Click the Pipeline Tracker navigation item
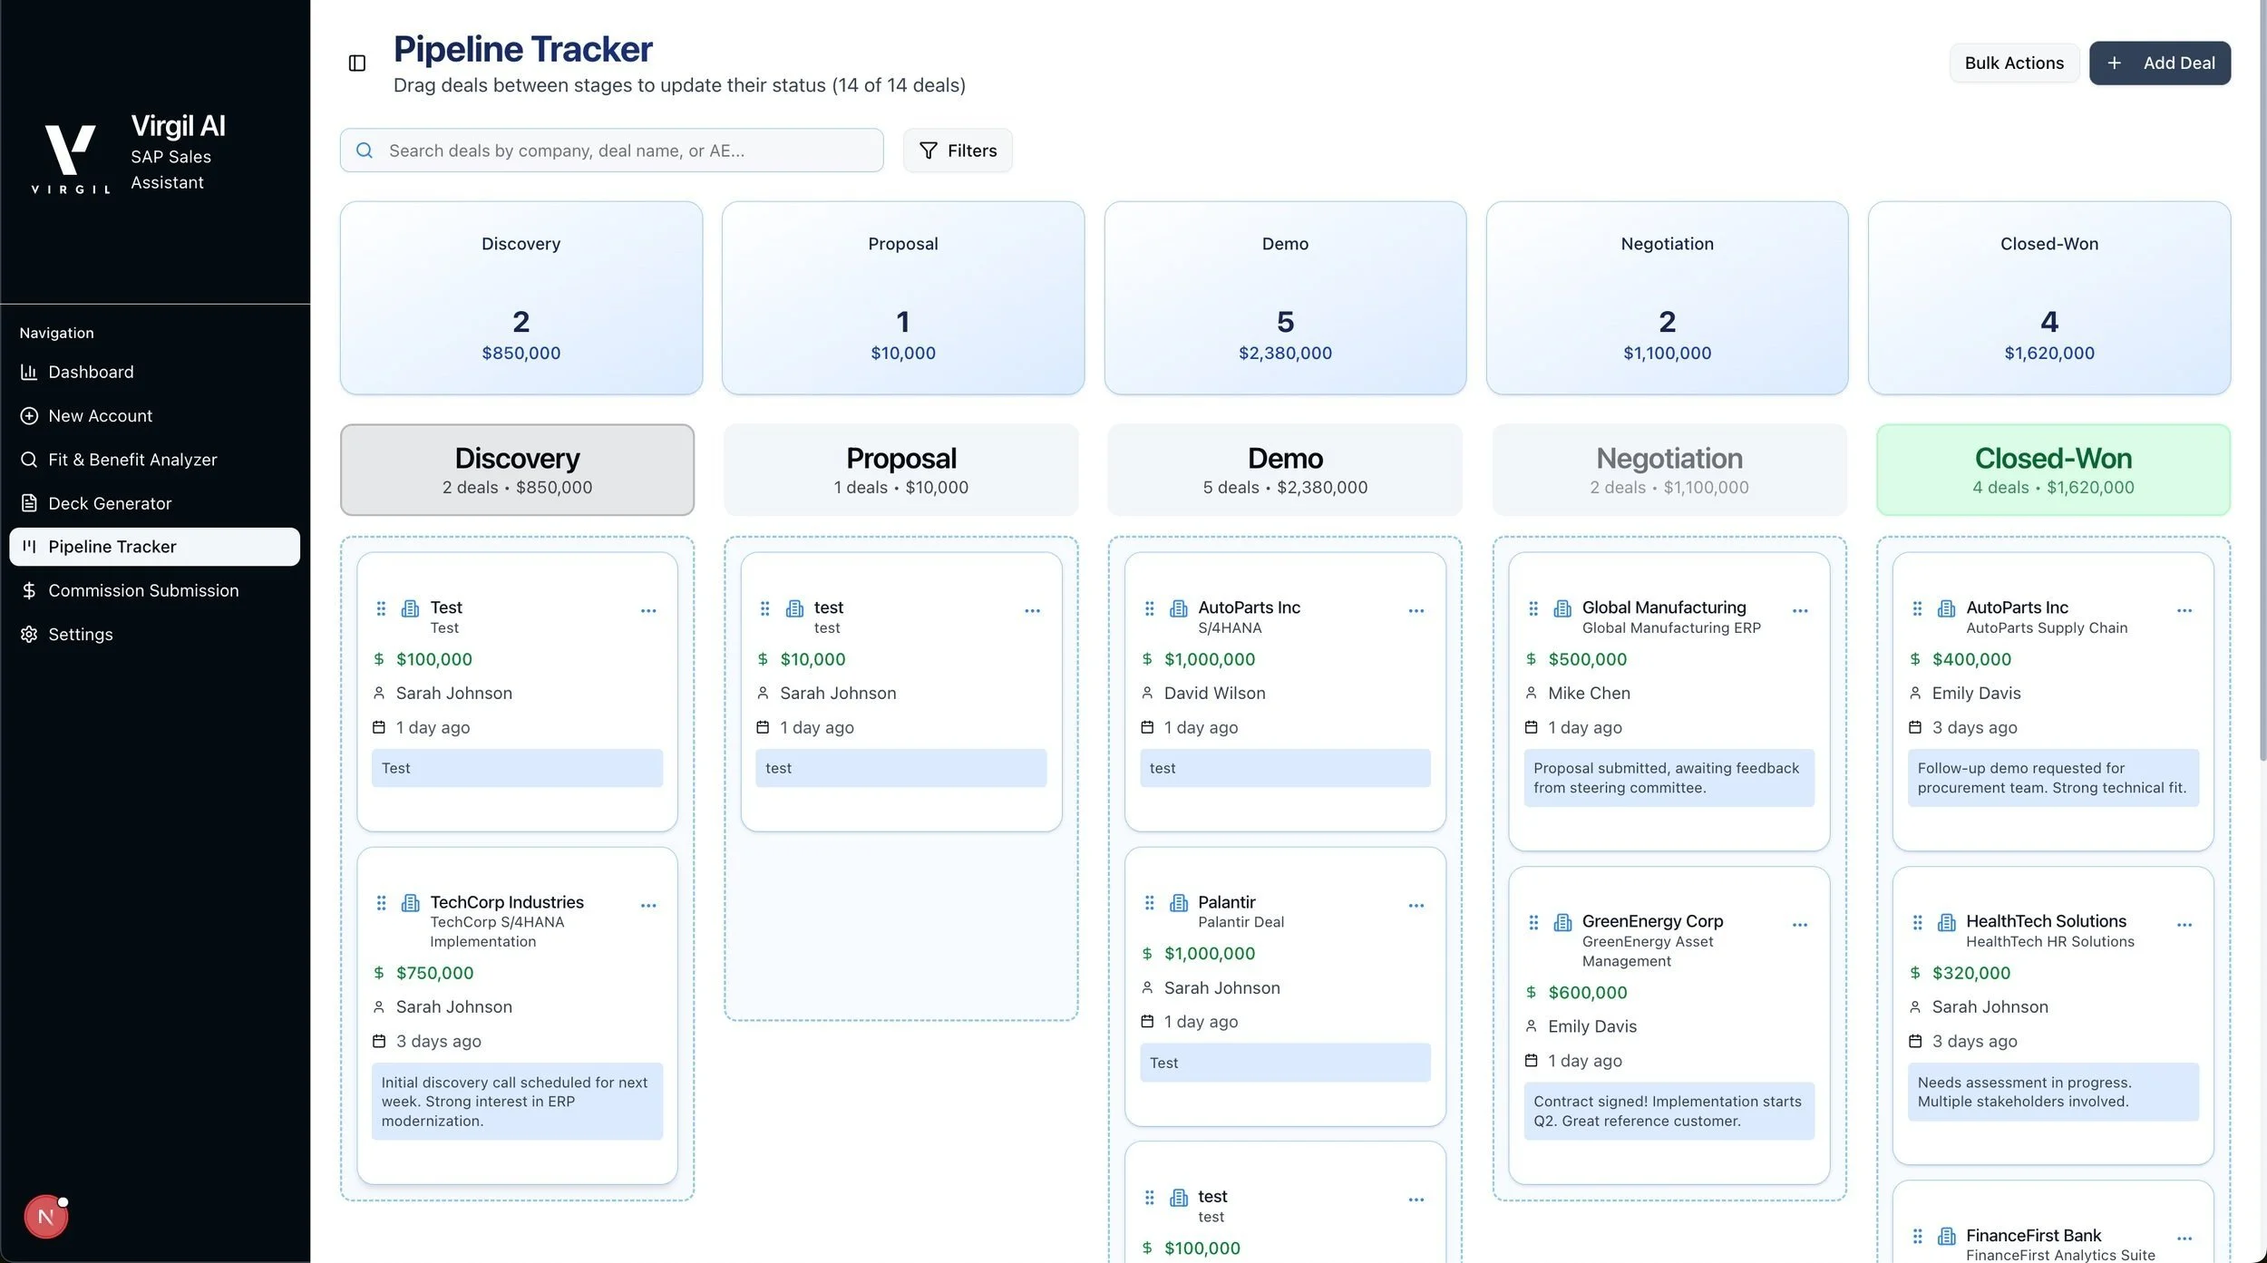Image resolution: width=2267 pixels, height=1263 pixels. tap(154, 547)
